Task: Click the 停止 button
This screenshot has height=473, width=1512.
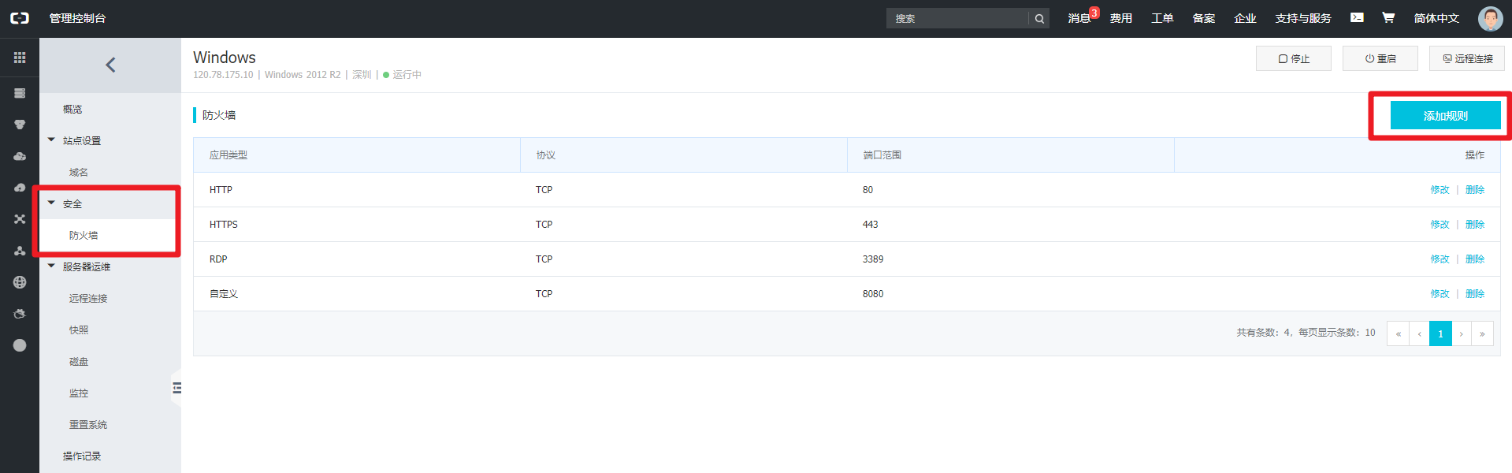Action: coord(1294,58)
